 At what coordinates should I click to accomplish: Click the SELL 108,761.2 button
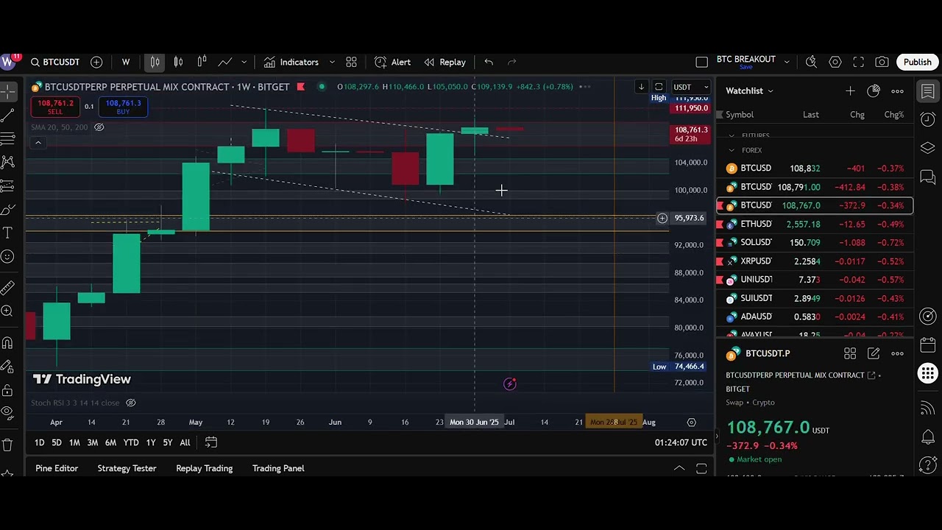[x=55, y=107]
